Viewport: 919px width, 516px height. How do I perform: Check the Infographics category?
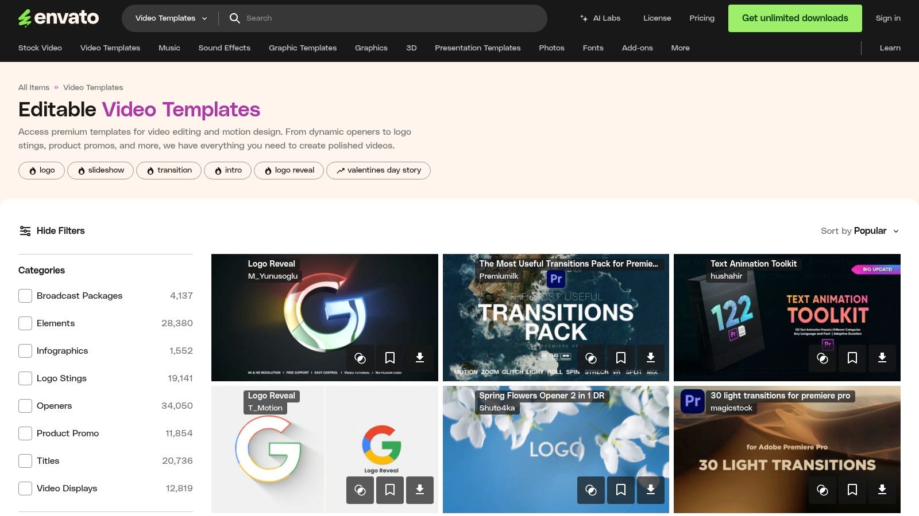click(x=25, y=351)
